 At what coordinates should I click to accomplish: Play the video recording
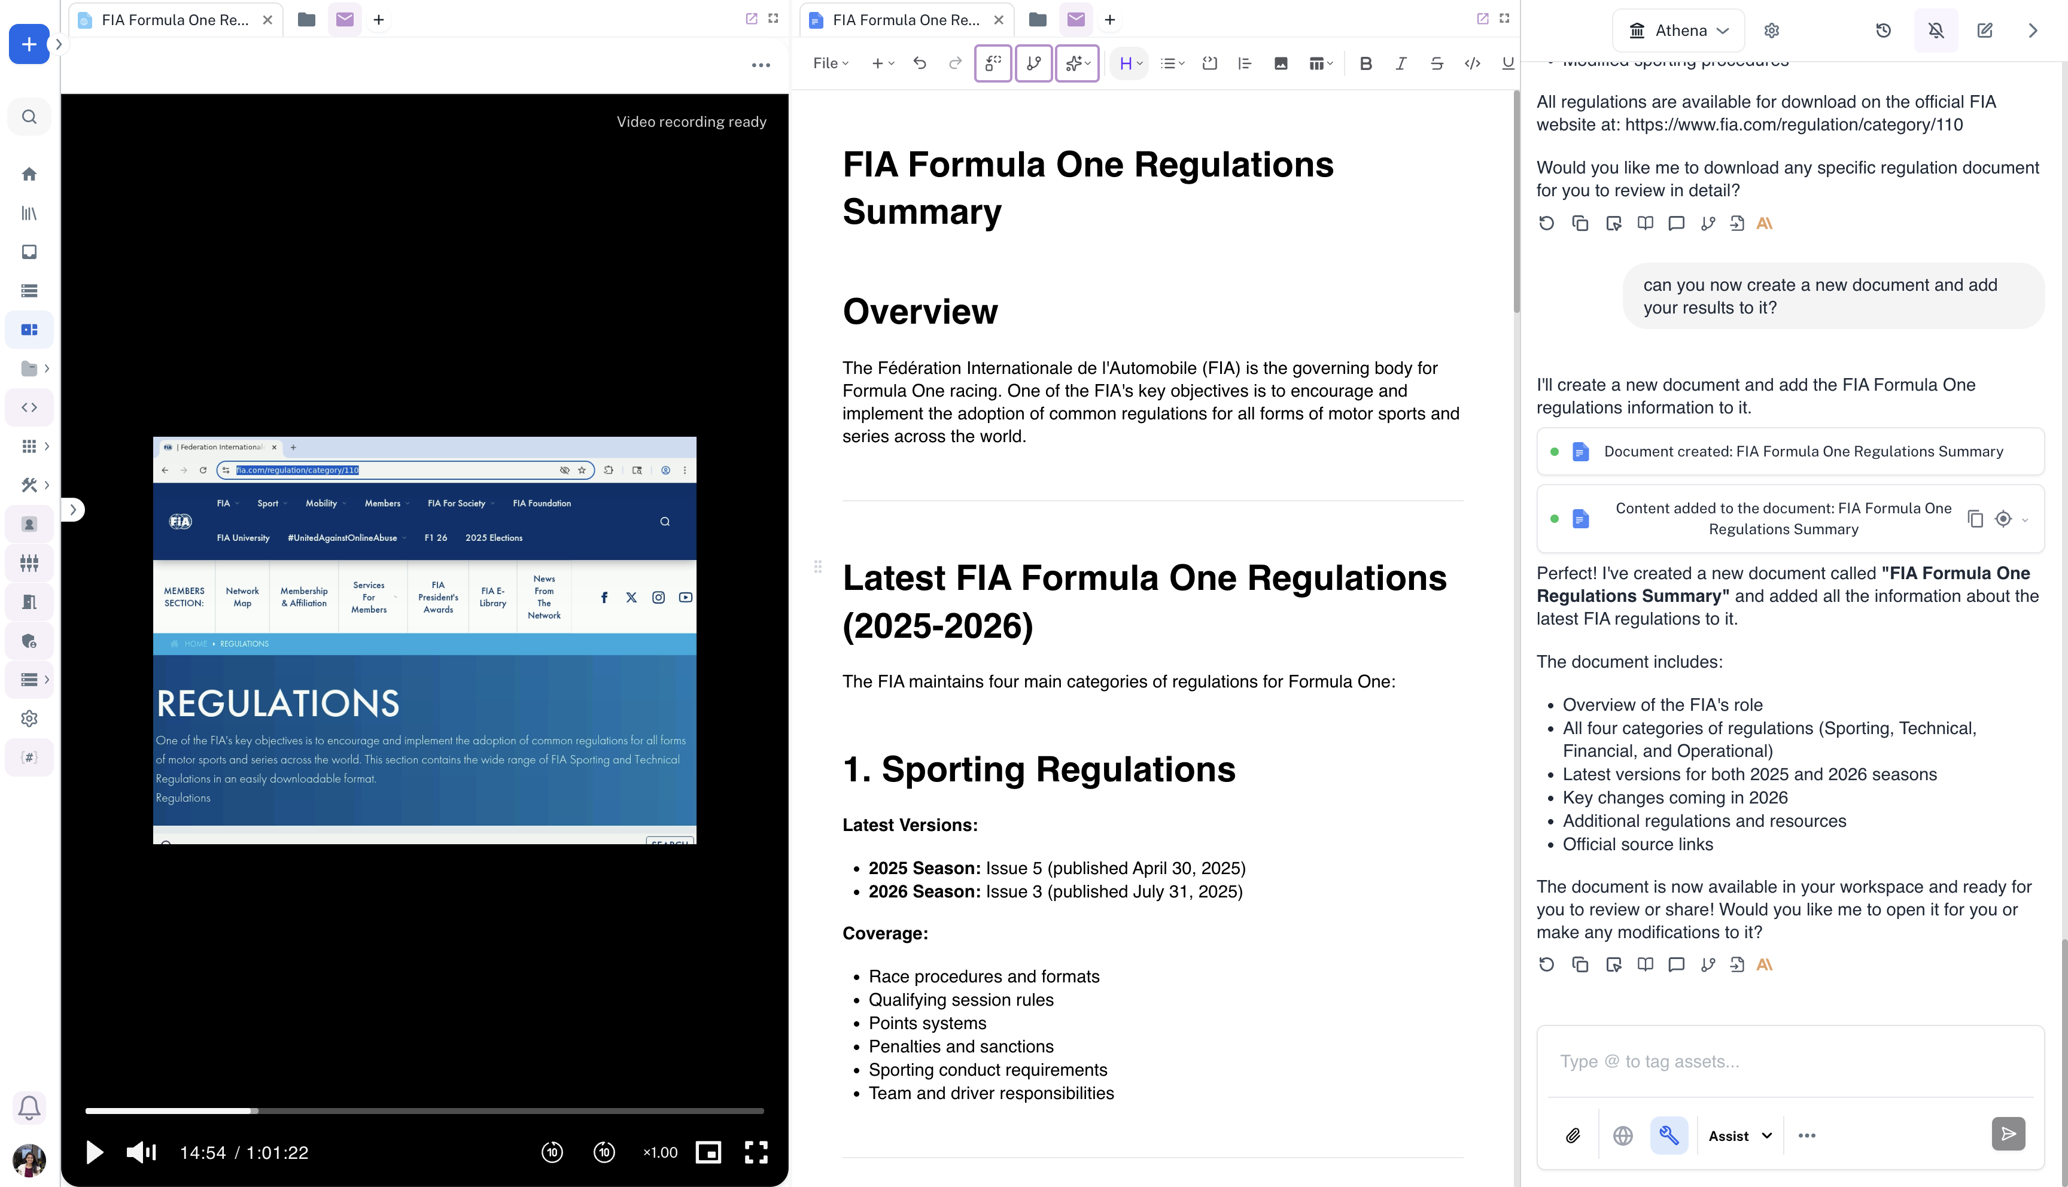[95, 1152]
